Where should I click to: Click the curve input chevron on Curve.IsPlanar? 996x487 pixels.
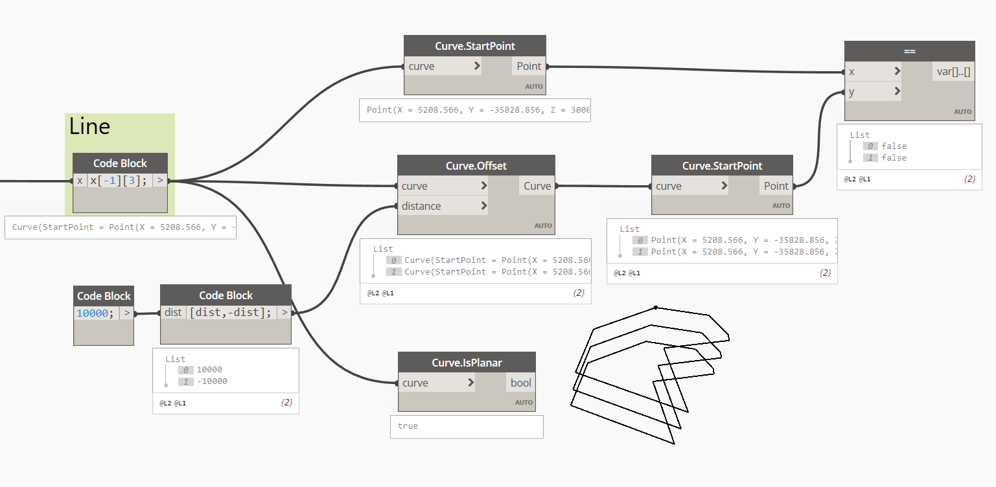(x=470, y=383)
